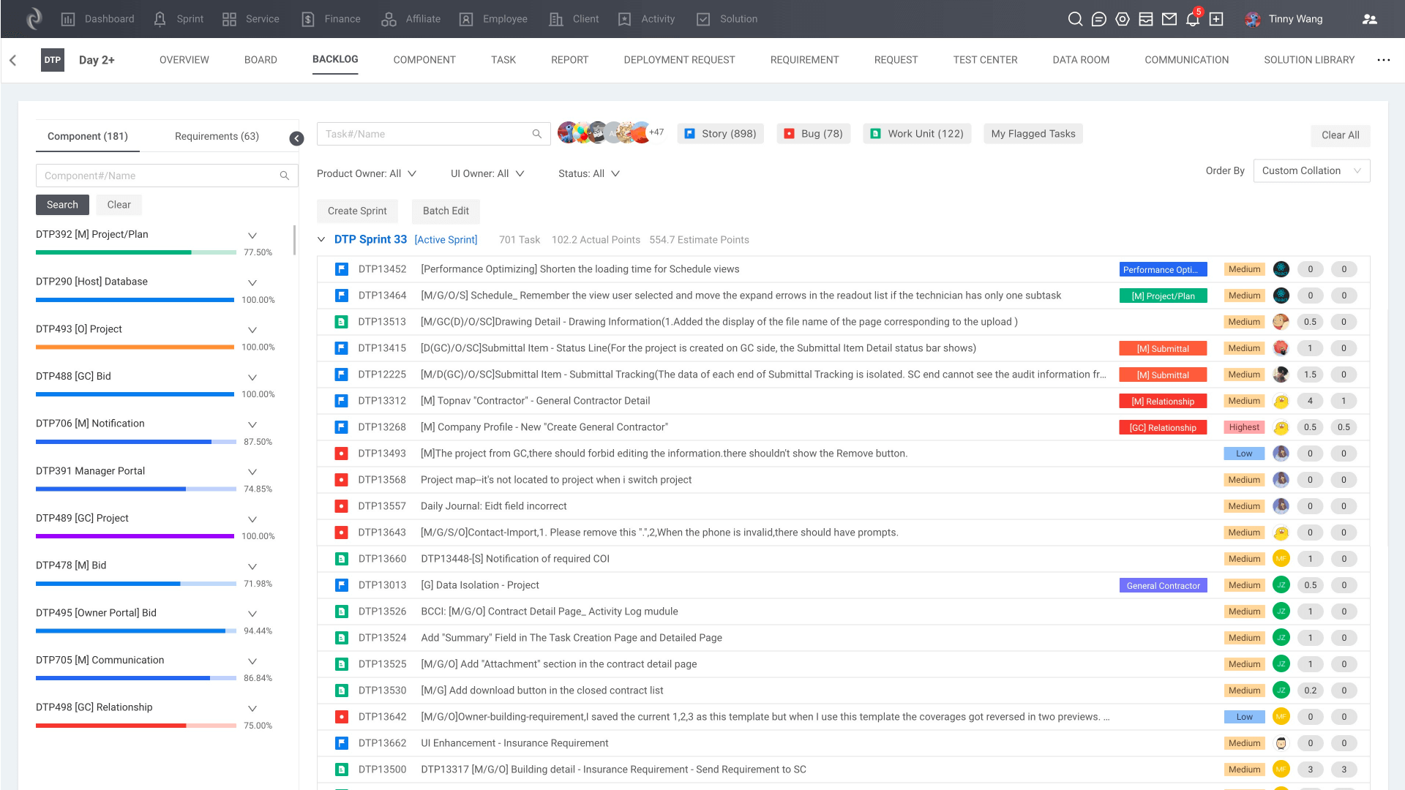Toggle the Story (898) filter

click(x=721, y=134)
